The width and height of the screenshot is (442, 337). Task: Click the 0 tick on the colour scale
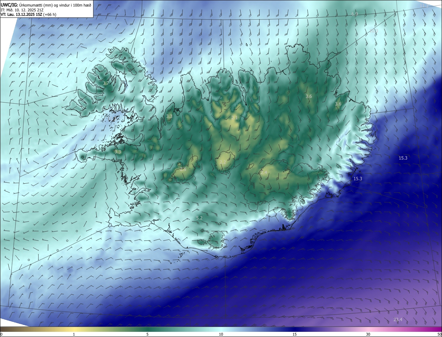1,334
